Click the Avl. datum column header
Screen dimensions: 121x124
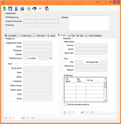click(70, 80)
